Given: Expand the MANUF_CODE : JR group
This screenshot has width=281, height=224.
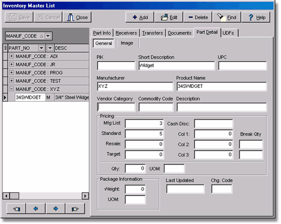Looking at the screenshot, I should pyautogui.click(x=12, y=64).
